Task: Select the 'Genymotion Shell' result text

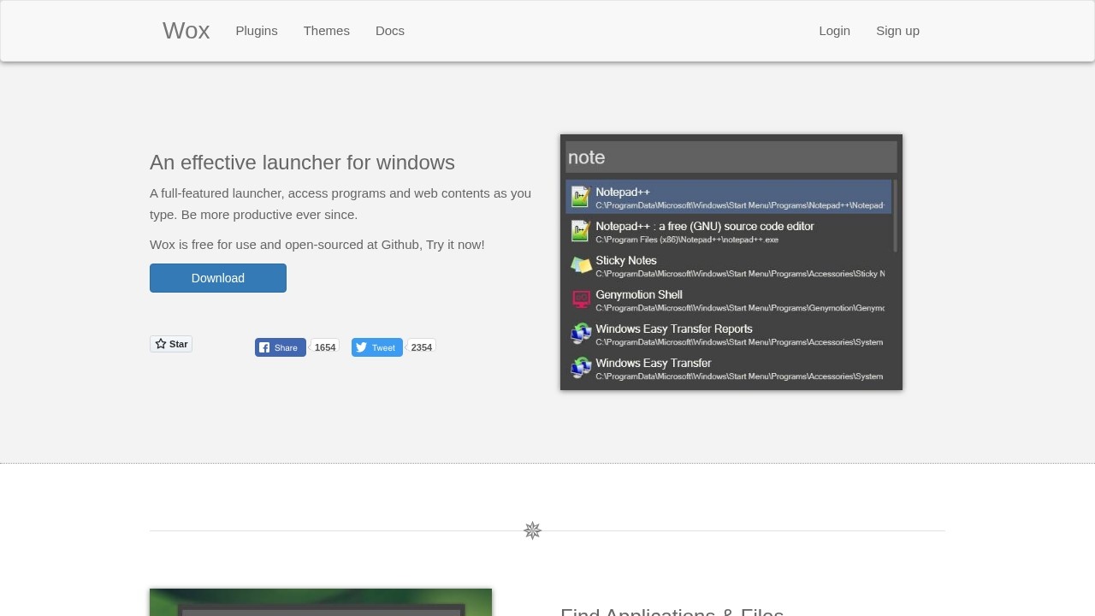Action: (639, 294)
